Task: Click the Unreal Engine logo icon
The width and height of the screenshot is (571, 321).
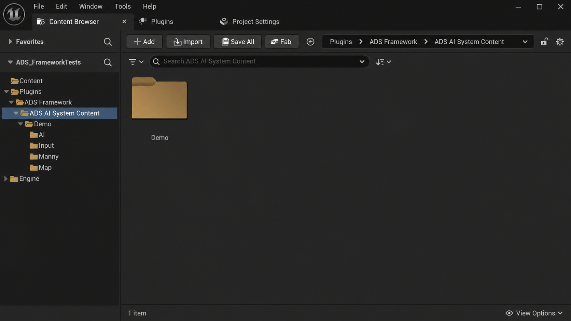Action: point(14,14)
